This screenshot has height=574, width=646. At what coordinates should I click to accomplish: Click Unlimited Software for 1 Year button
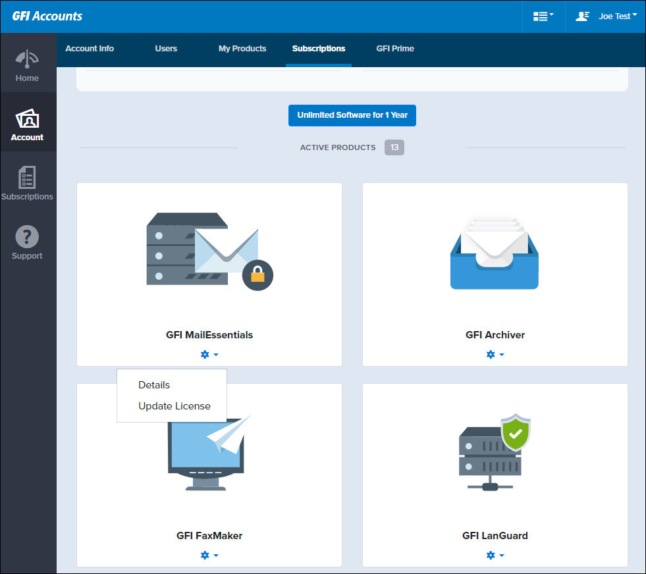coord(352,115)
